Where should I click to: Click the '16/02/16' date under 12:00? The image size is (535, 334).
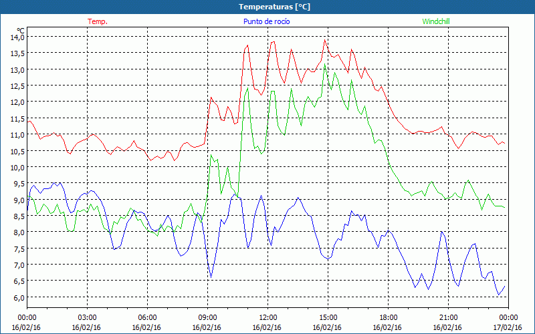pyautogui.click(x=267, y=327)
